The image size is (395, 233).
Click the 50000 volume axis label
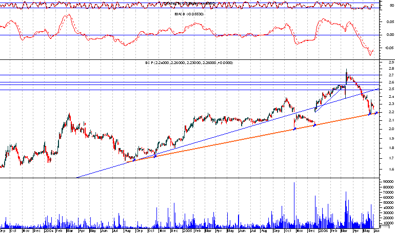pyautogui.click(x=388, y=203)
